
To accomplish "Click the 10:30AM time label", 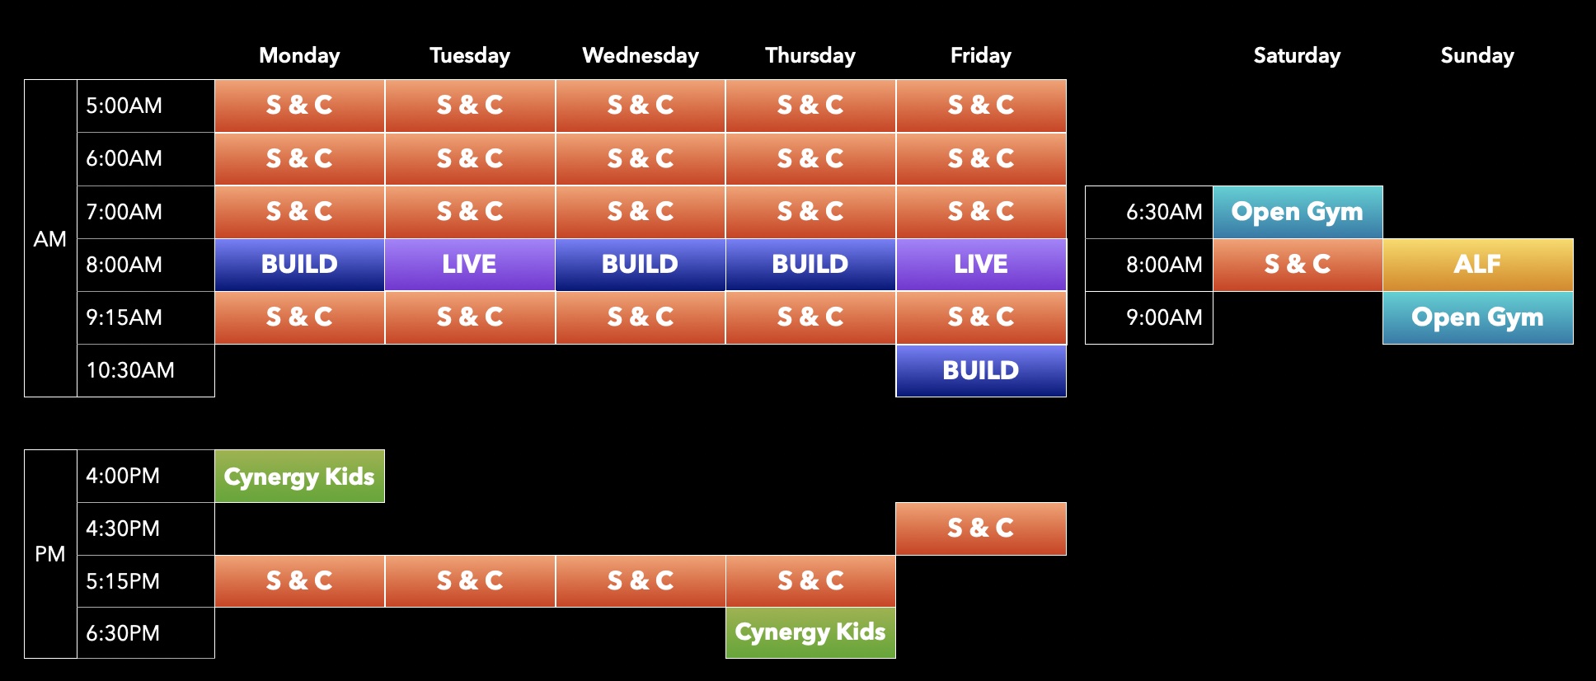I will [130, 370].
